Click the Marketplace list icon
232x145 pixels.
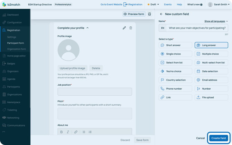point(4,102)
